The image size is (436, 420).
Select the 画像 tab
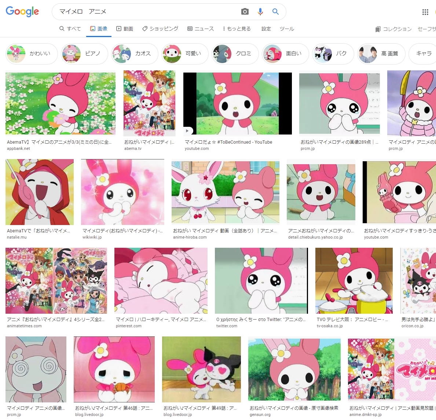99,29
